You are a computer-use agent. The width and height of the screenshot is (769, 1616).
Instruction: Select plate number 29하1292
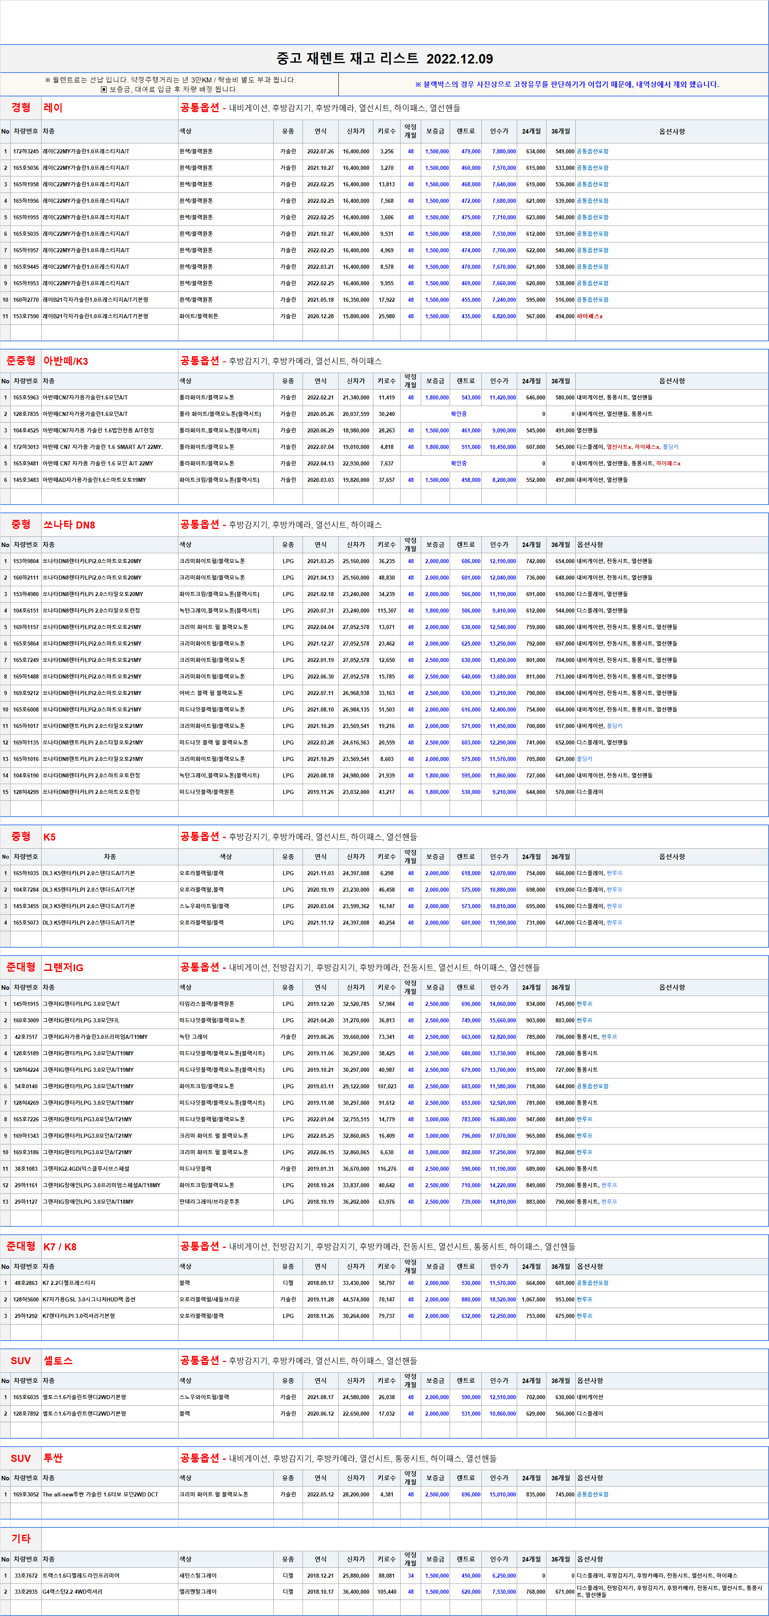coord(26,1316)
